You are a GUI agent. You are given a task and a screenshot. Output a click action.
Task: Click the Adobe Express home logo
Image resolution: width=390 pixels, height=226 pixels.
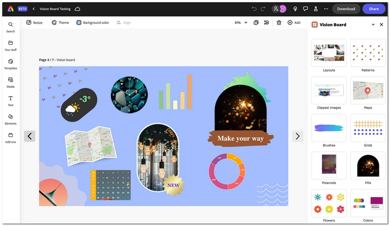[x=11, y=9]
